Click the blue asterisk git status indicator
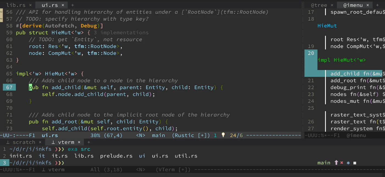385x177 pixels. click(348, 163)
